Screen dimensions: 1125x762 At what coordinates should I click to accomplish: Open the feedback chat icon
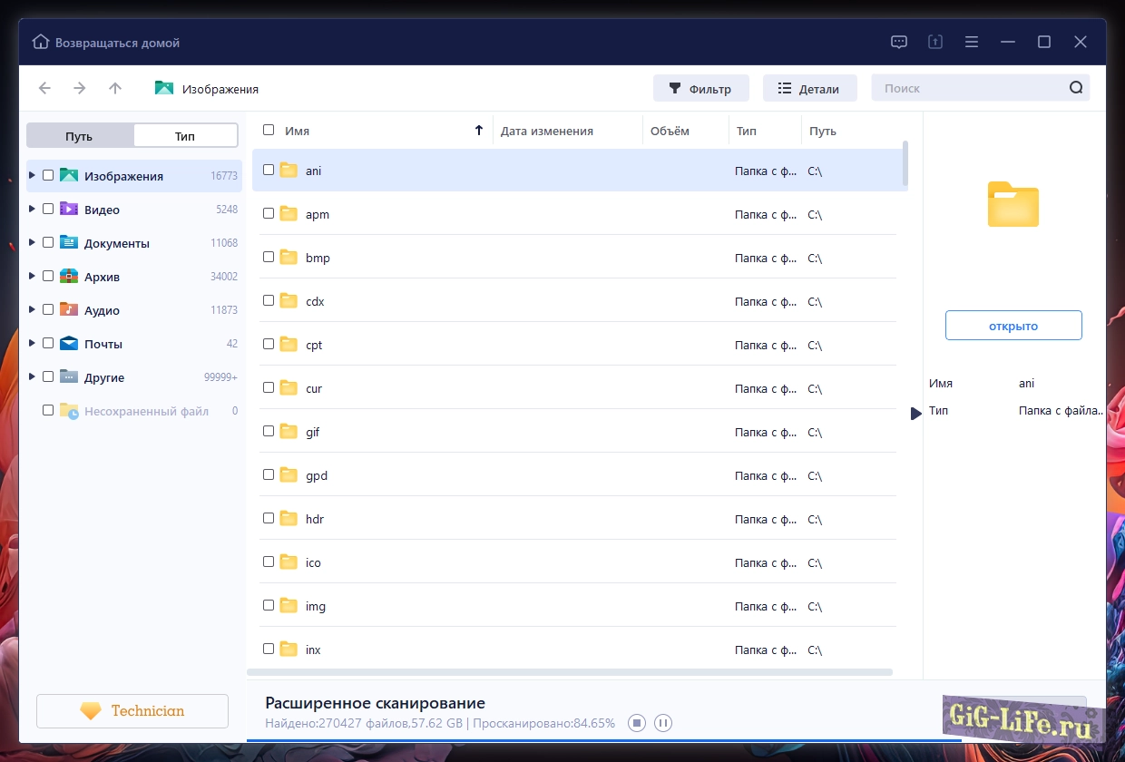(x=899, y=42)
